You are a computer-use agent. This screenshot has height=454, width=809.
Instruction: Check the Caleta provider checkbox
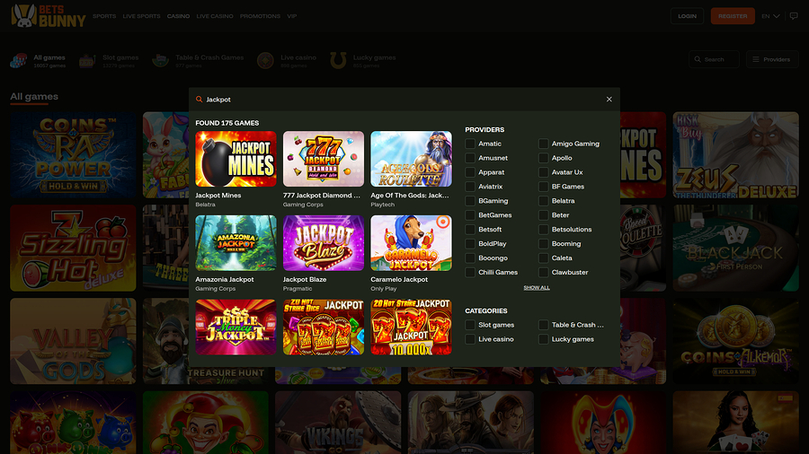(543, 258)
